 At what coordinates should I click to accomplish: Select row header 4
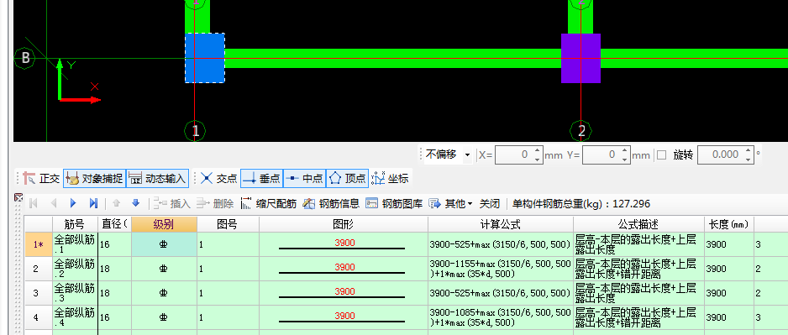point(39,317)
